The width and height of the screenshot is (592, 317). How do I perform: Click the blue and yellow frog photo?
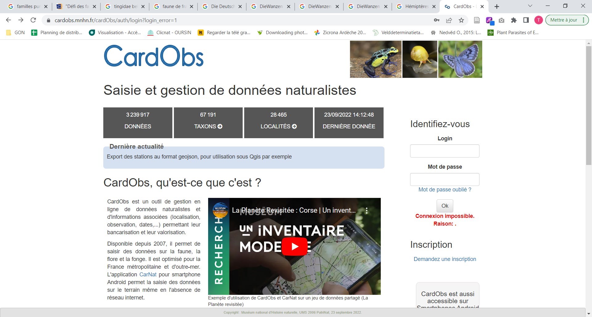(376, 59)
